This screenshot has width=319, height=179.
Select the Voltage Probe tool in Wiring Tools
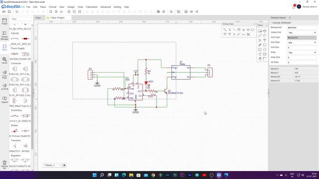click(x=239, y=34)
